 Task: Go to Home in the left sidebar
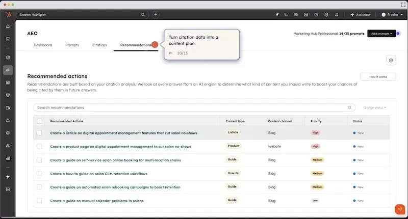pos(8,26)
